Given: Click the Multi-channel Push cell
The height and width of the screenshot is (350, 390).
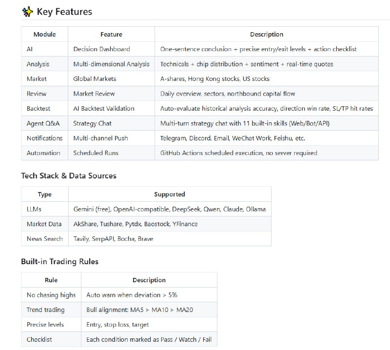Looking at the screenshot, I should click(x=100, y=138).
